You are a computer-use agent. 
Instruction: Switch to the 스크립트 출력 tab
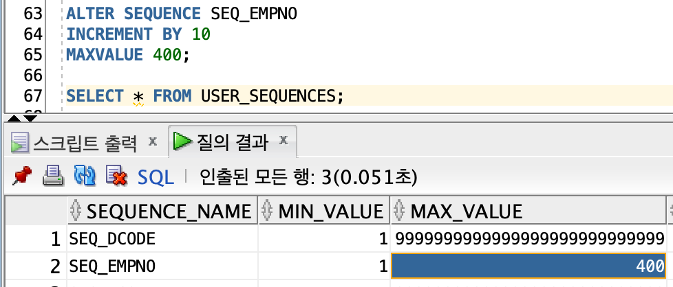[x=85, y=143]
